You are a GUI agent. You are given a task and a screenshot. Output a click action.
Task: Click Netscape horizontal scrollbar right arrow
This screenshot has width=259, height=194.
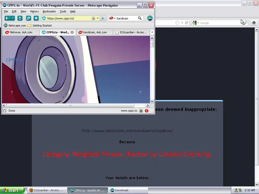148,105
